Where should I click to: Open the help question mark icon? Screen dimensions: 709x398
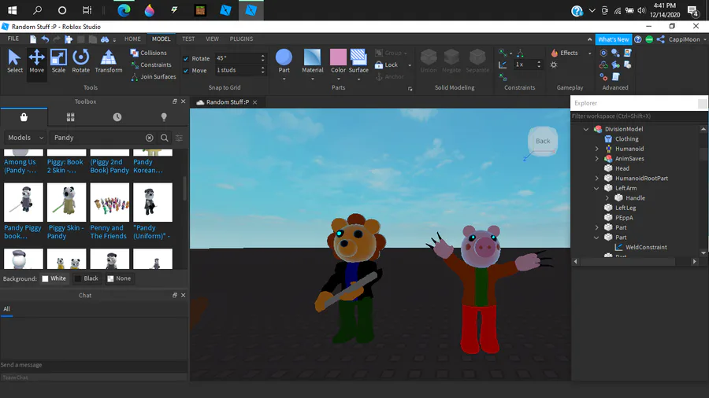[637, 39]
